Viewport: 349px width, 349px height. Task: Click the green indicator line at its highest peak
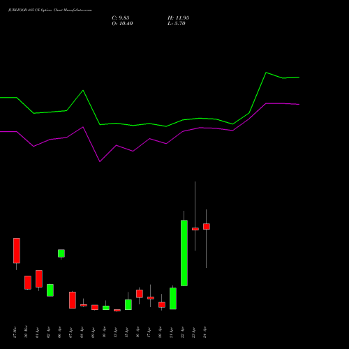coord(266,73)
